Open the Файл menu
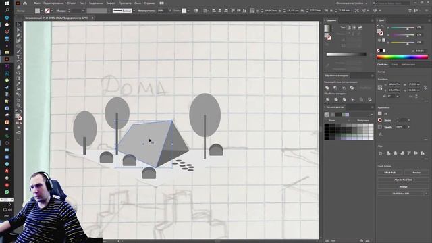The width and height of the screenshot is (432, 243). pos(37,3)
